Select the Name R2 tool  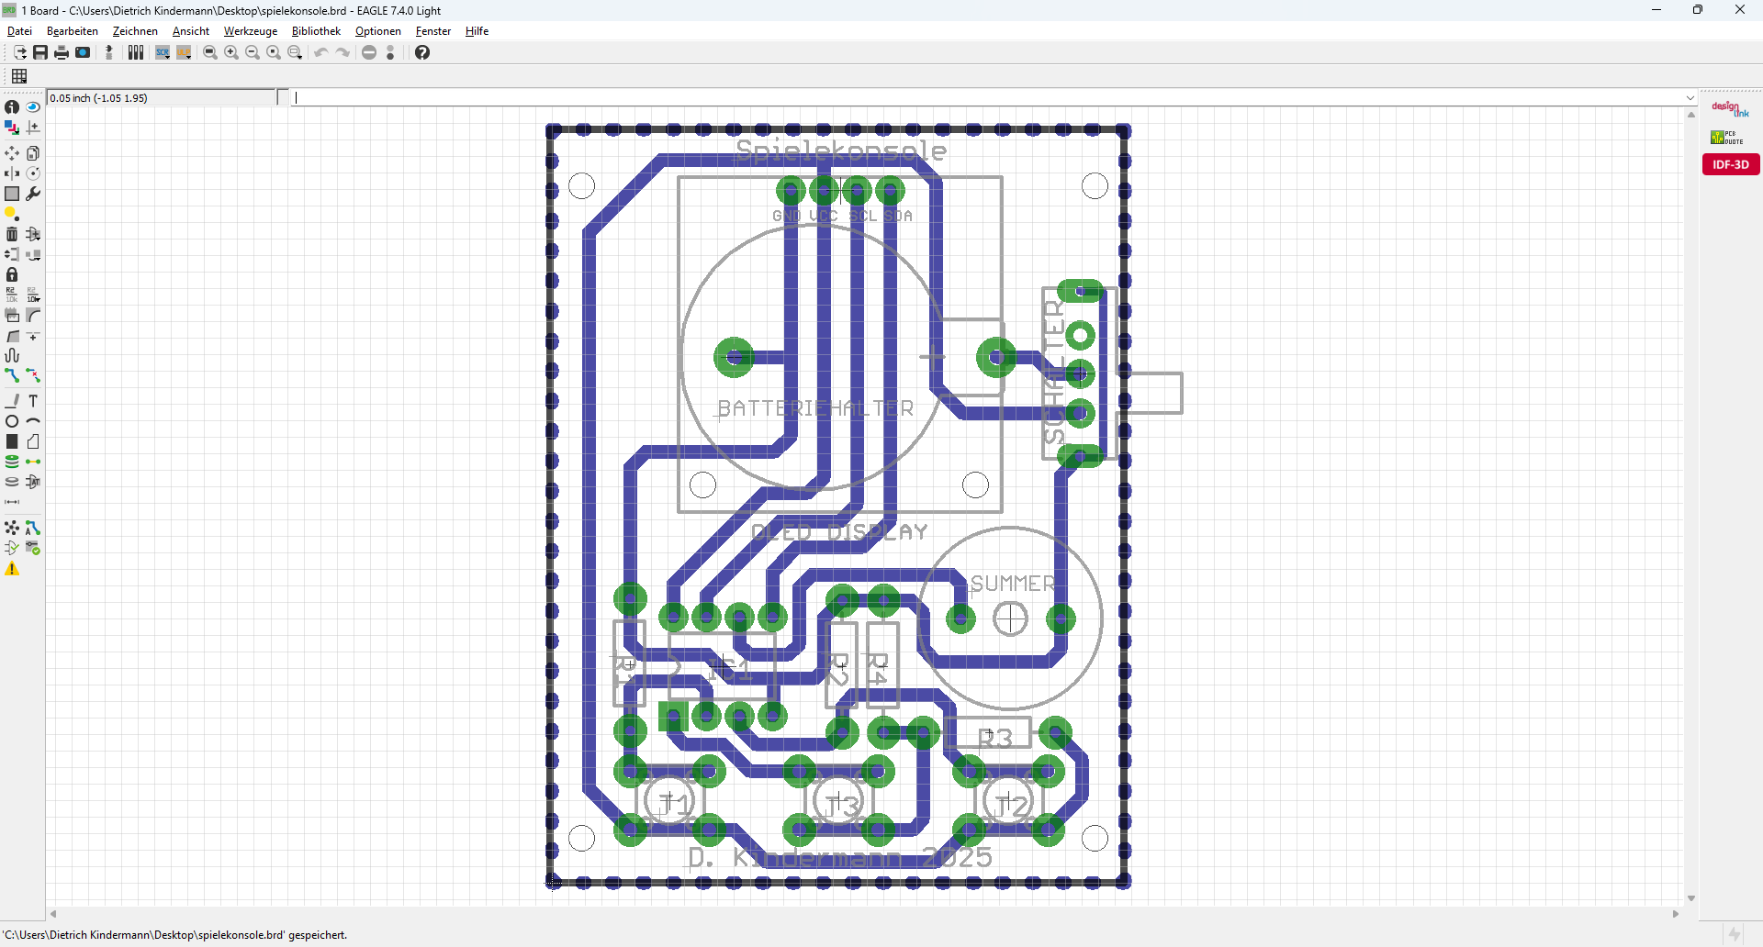click(12, 295)
